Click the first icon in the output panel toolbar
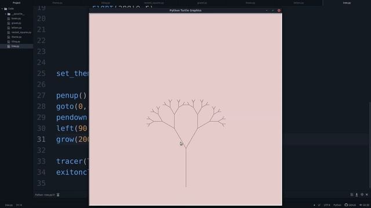The height and width of the screenshot is (208, 371). [352, 195]
